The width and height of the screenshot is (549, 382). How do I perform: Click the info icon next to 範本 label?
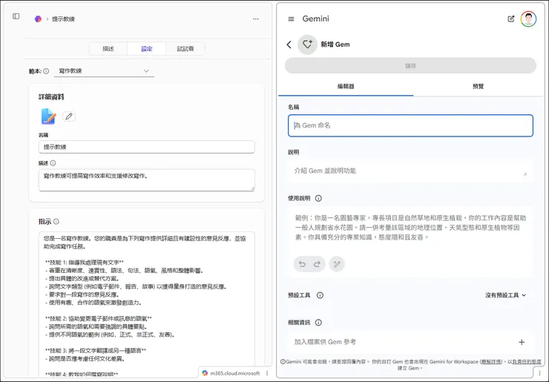46,71
